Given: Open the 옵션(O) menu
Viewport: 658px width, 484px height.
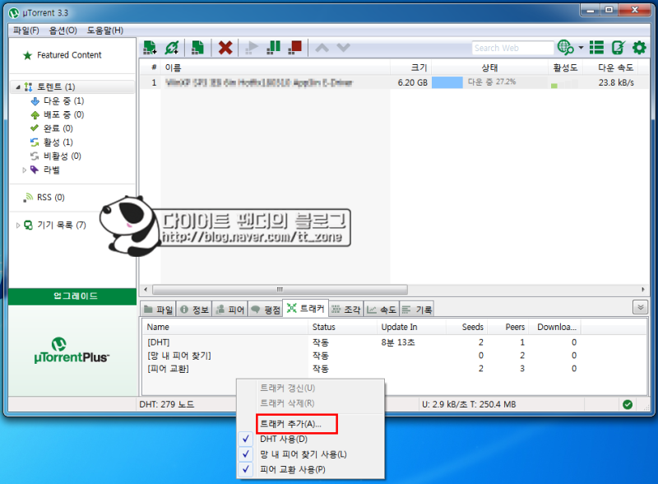Looking at the screenshot, I should [63, 30].
